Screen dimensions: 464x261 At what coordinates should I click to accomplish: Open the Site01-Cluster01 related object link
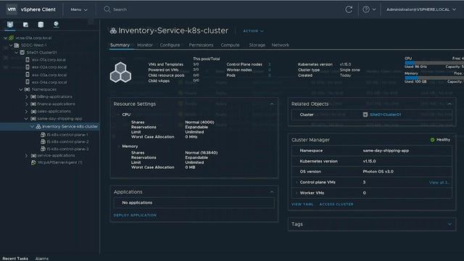385,115
